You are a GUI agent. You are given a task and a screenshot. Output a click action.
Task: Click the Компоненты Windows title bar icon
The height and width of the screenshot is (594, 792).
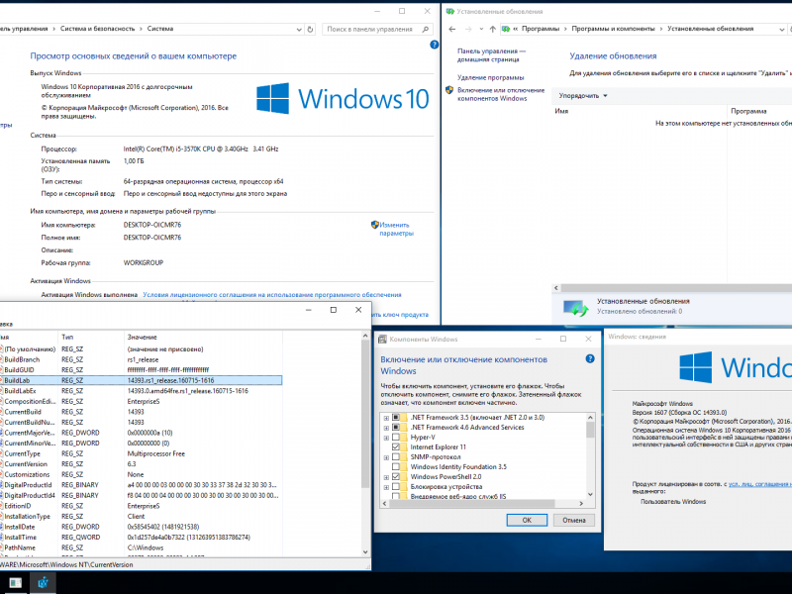coord(383,339)
